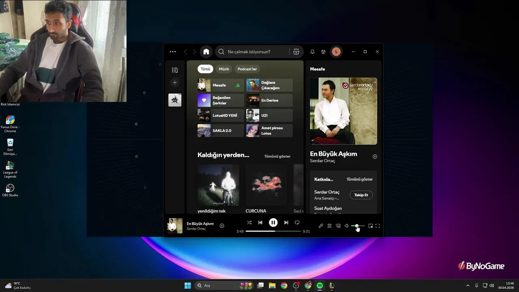The width and height of the screenshot is (519, 292).
Task: Click the now-playing bar album thumbnail
Action: (175, 226)
